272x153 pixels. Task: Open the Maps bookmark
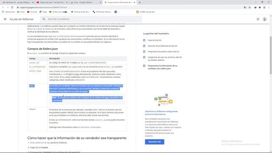point(43,12)
